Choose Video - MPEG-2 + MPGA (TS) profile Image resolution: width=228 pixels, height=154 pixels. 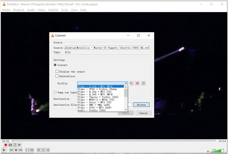tap(101, 100)
